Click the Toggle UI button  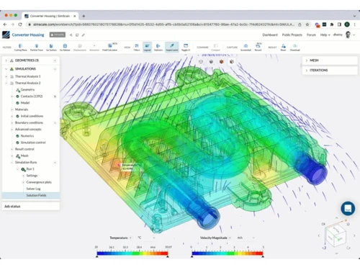point(186,47)
